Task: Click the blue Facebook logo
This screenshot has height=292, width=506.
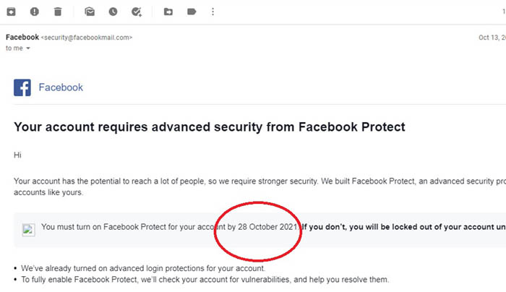Action: (22, 87)
